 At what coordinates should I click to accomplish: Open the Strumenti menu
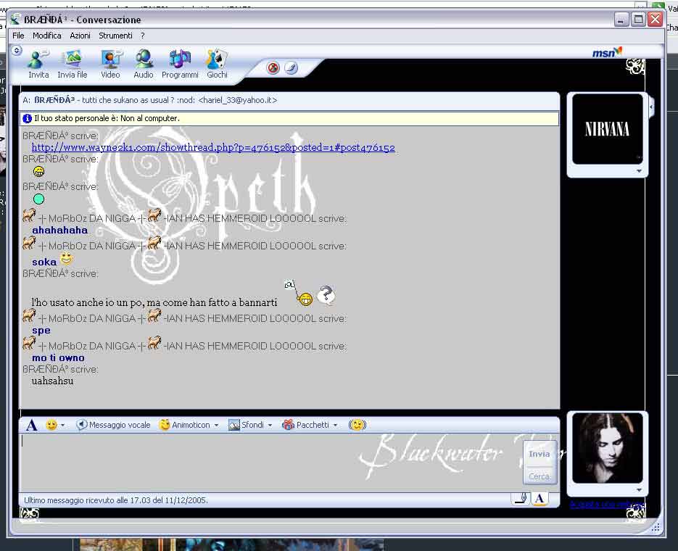tap(115, 36)
